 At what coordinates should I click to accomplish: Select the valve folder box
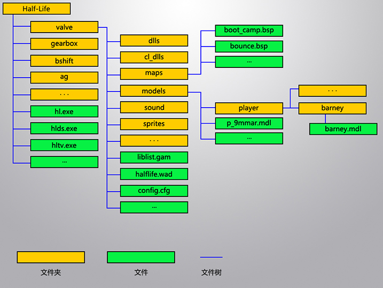point(64,27)
